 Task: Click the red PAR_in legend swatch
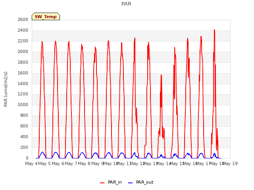(x=102, y=183)
